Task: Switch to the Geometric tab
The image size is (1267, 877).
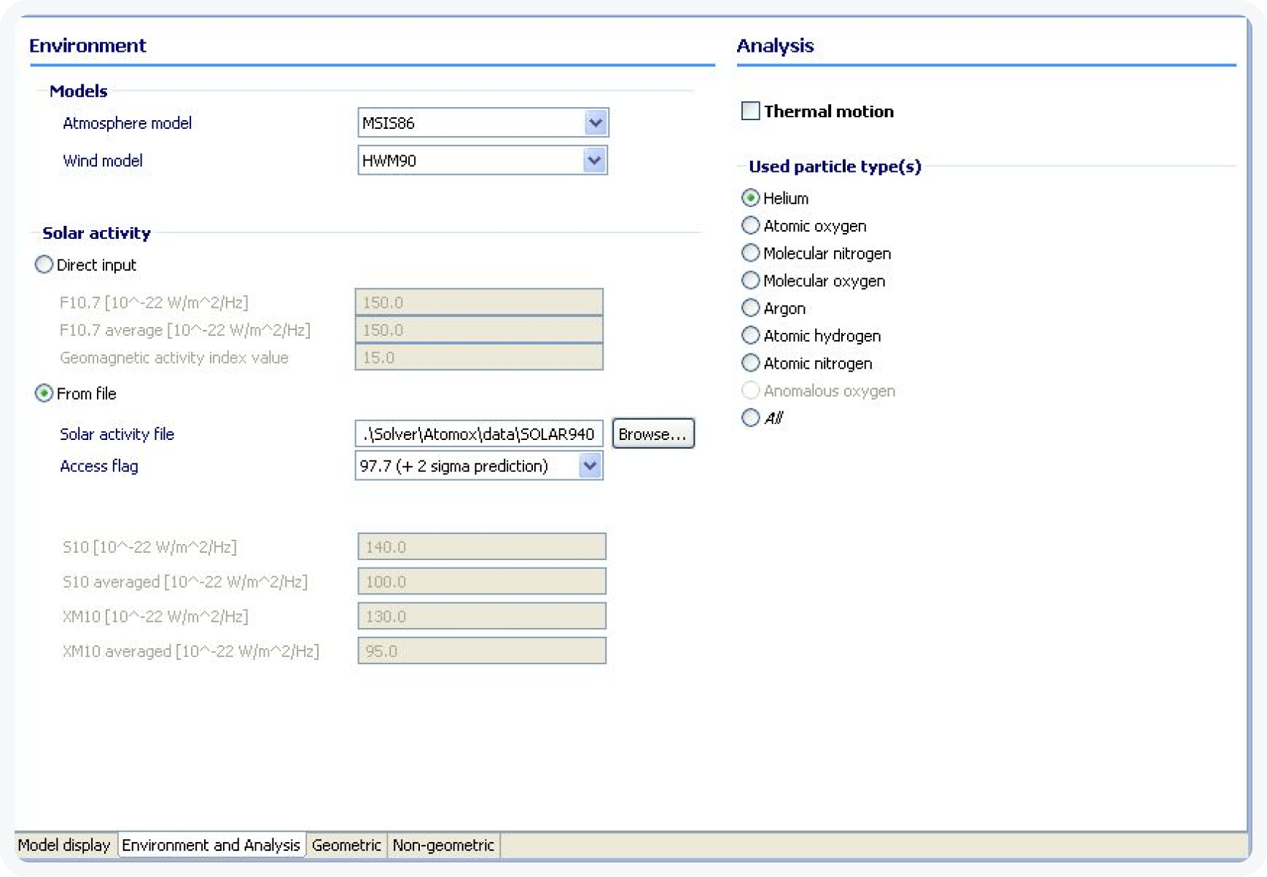Action: point(346,845)
